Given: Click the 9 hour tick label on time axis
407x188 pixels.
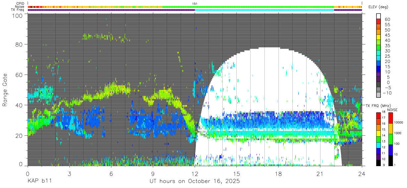Looking at the screenshot, I should point(153,174).
